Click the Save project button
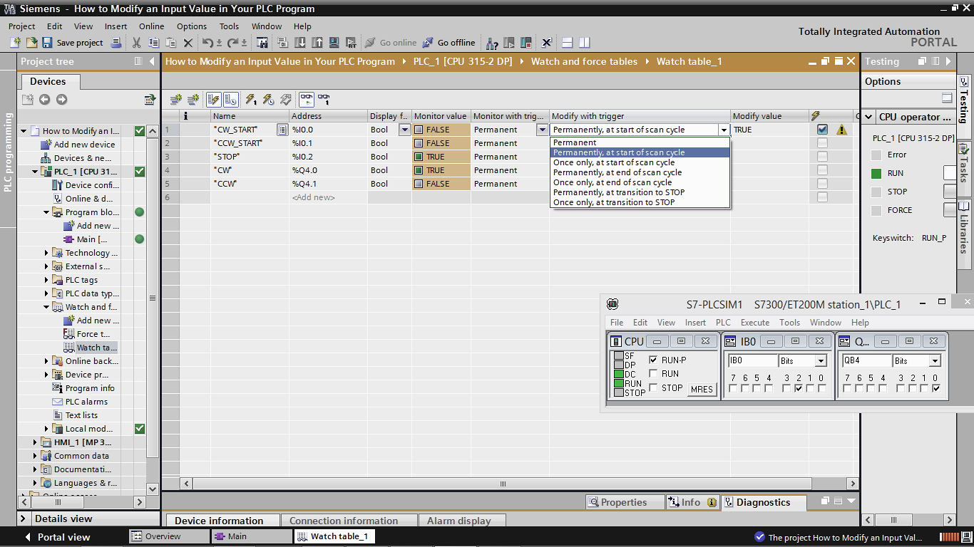Image resolution: width=974 pixels, height=547 pixels. click(73, 43)
